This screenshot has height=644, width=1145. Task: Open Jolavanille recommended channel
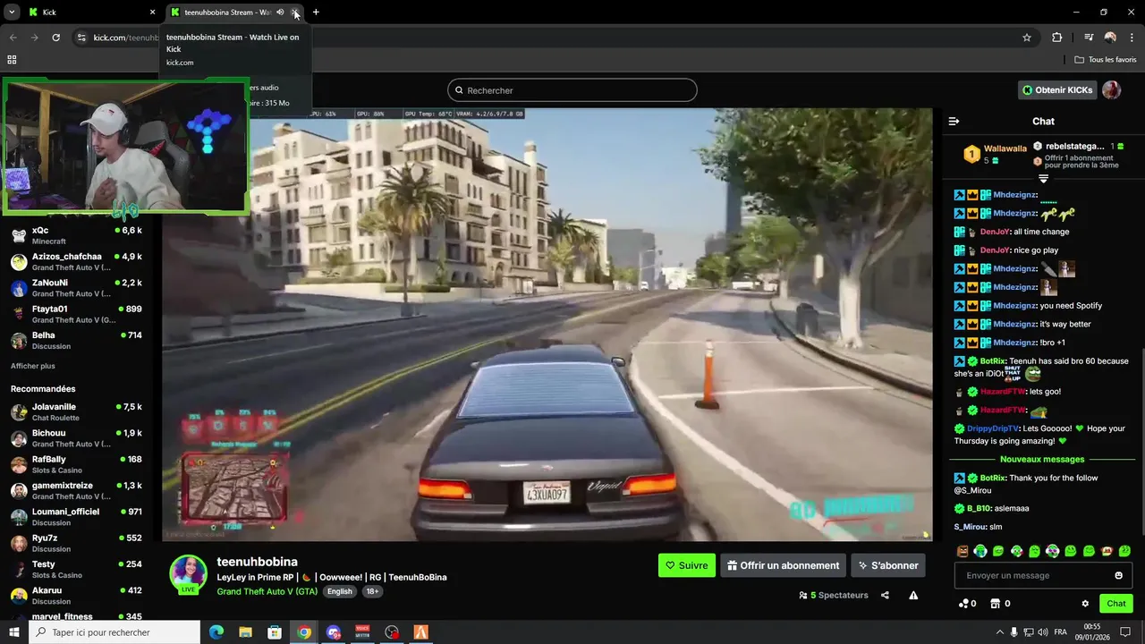click(x=76, y=412)
